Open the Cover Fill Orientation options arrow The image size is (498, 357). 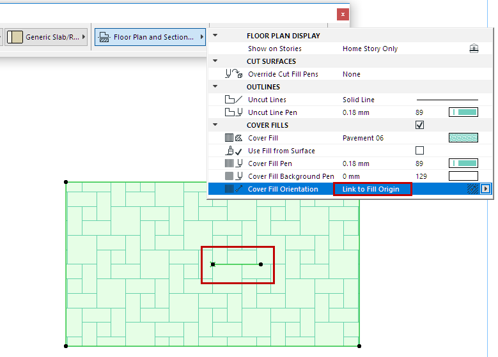point(485,189)
